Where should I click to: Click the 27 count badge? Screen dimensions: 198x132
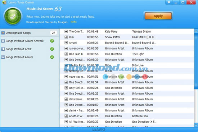(54, 33)
